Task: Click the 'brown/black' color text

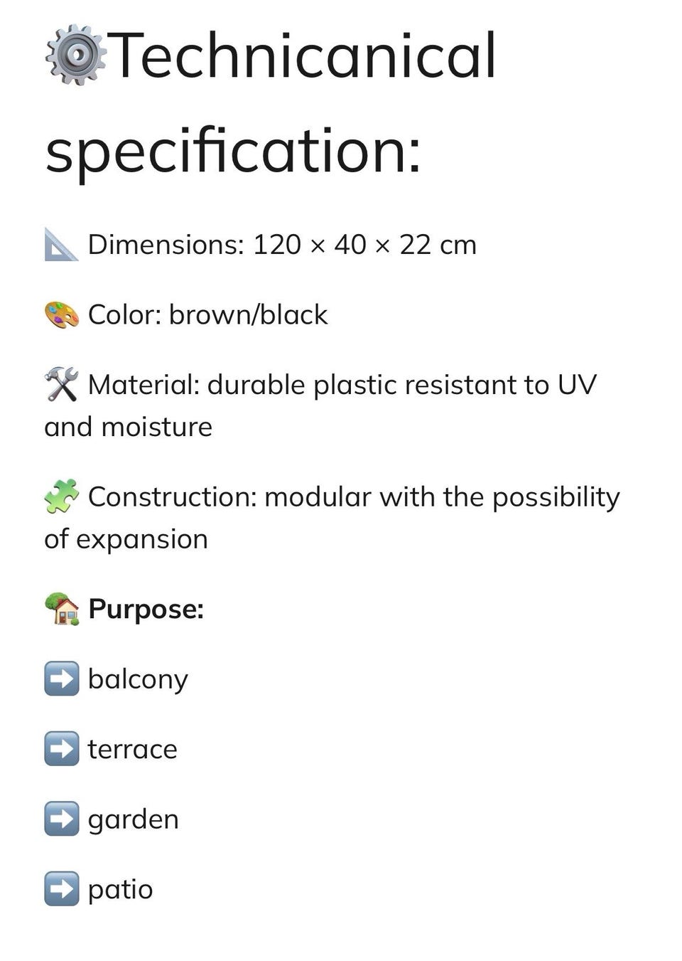Action: 248,314
